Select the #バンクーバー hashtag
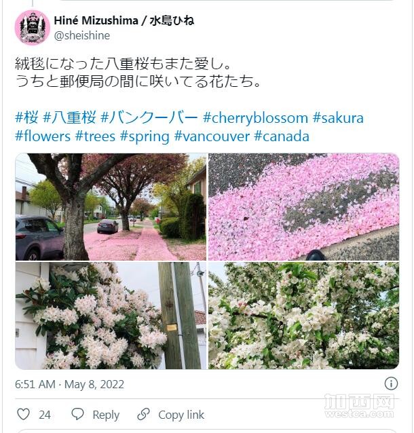This screenshot has height=433, width=414. [x=149, y=117]
